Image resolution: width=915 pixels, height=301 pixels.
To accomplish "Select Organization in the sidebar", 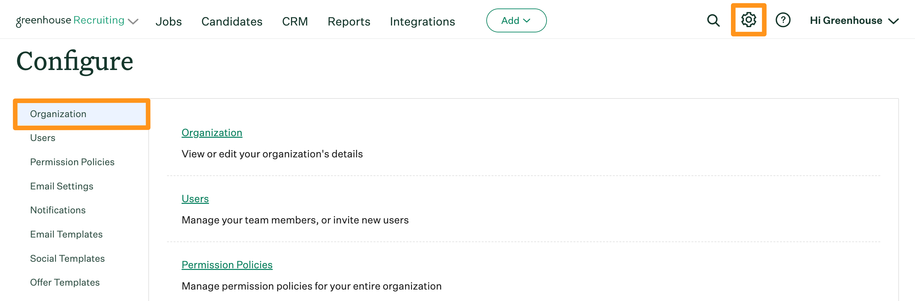I will point(58,114).
